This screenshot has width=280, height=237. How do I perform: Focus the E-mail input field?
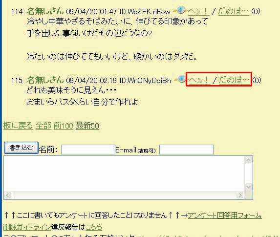pyautogui.click(x=186, y=150)
